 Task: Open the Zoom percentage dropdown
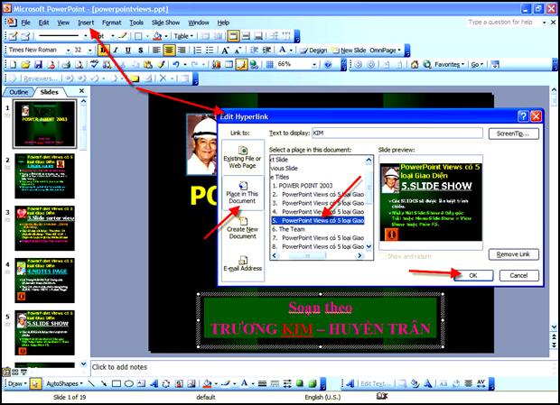(x=314, y=65)
